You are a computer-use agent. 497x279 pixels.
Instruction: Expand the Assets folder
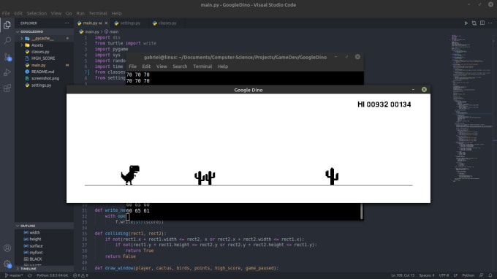[x=45, y=45]
